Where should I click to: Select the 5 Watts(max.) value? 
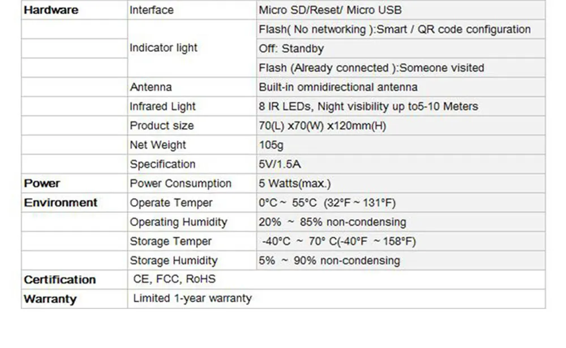point(294,184)
